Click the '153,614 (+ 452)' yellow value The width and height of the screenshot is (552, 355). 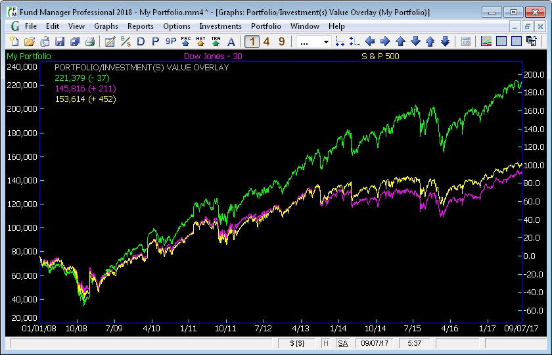point(85,99)
